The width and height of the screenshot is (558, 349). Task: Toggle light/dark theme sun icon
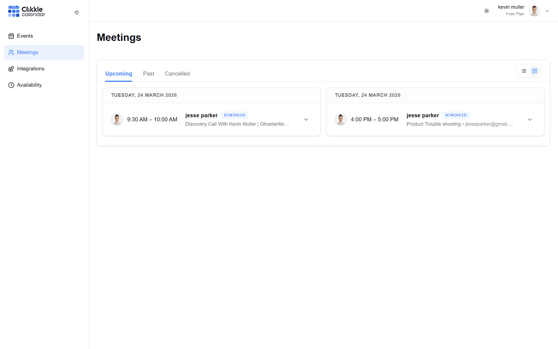coord(487,11)
